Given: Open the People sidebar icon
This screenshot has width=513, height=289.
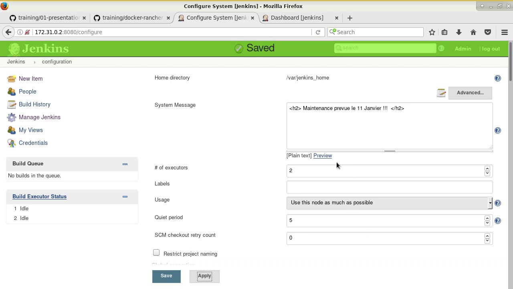Looking at the screenshot, I should click(12, 92).
